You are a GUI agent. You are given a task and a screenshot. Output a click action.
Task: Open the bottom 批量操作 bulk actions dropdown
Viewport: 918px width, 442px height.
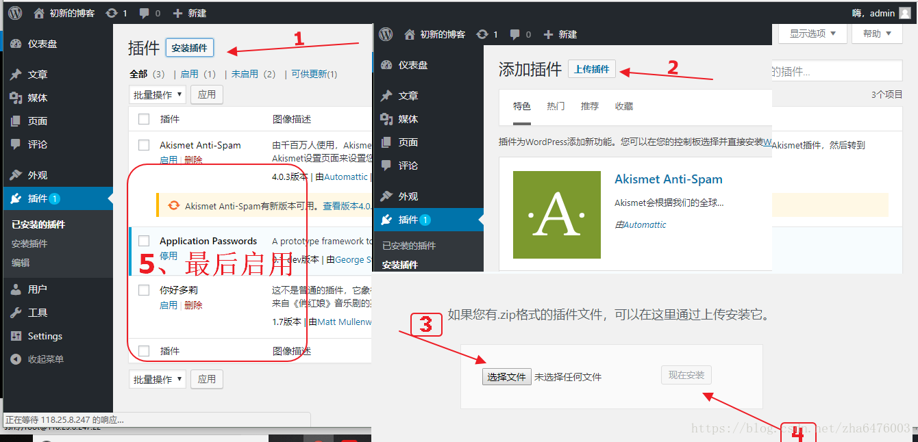point(158,379)
